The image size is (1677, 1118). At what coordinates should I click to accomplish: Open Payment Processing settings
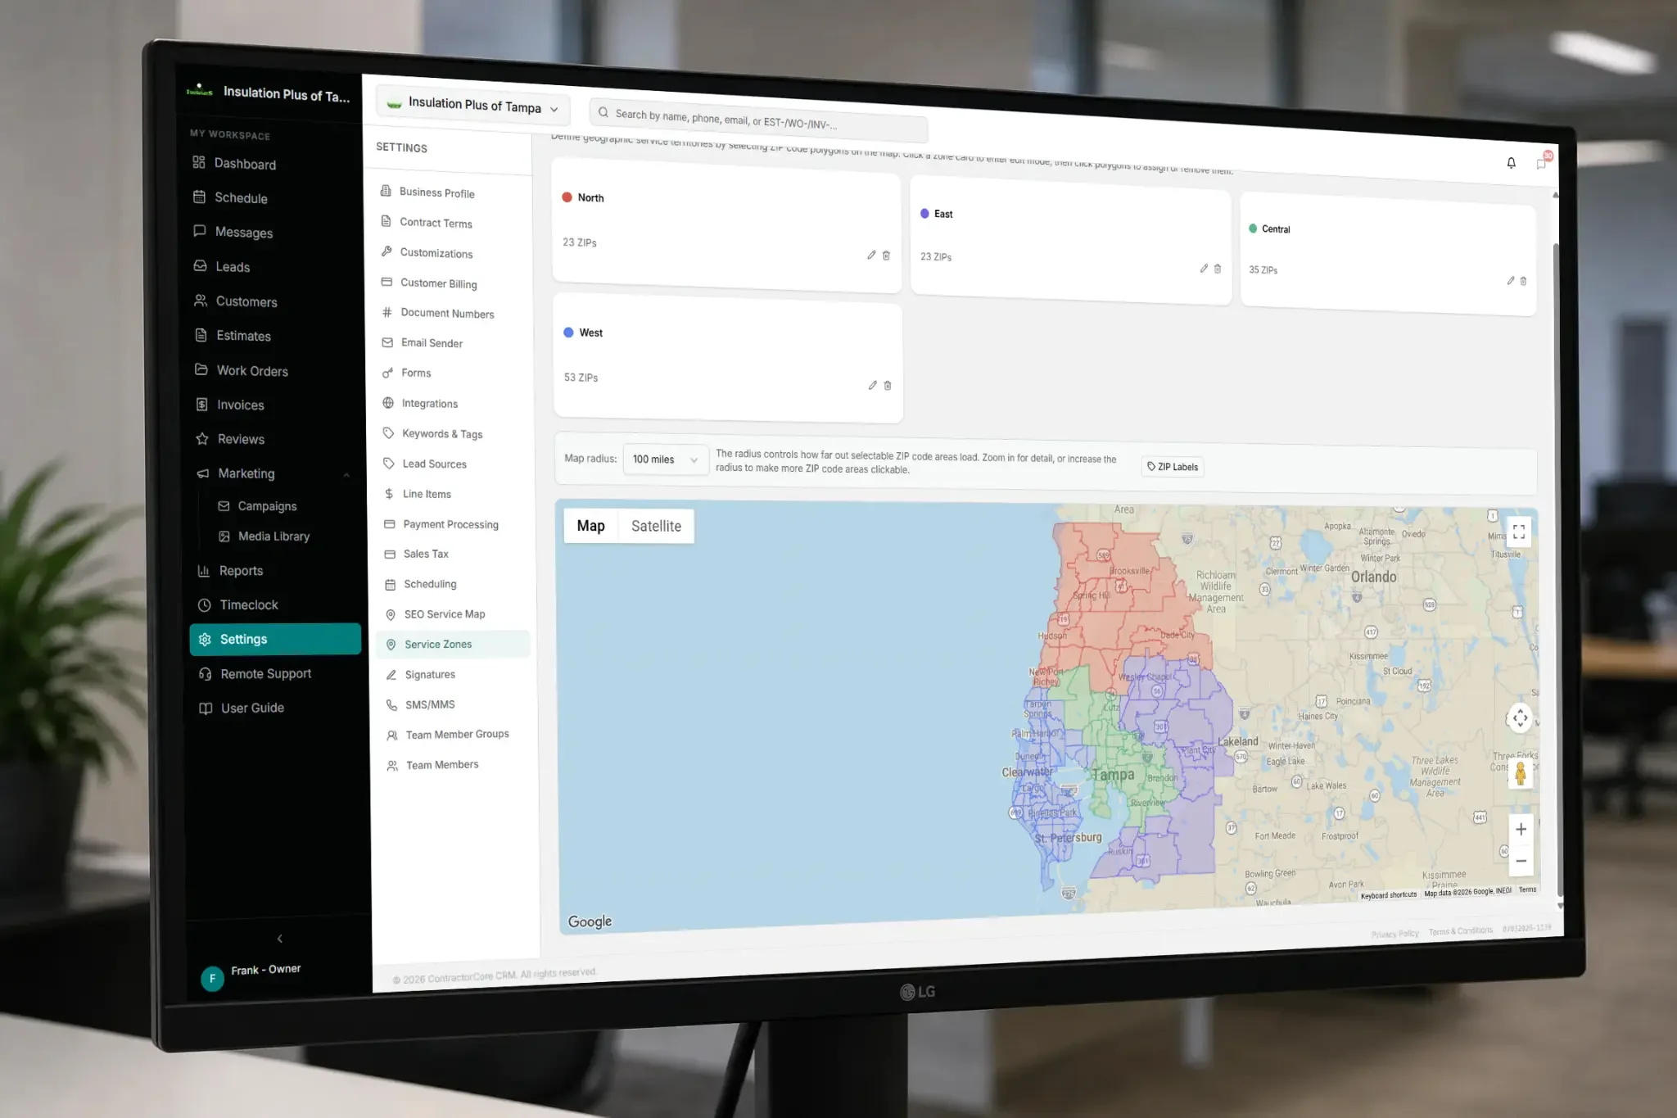[x=452, y=524]
